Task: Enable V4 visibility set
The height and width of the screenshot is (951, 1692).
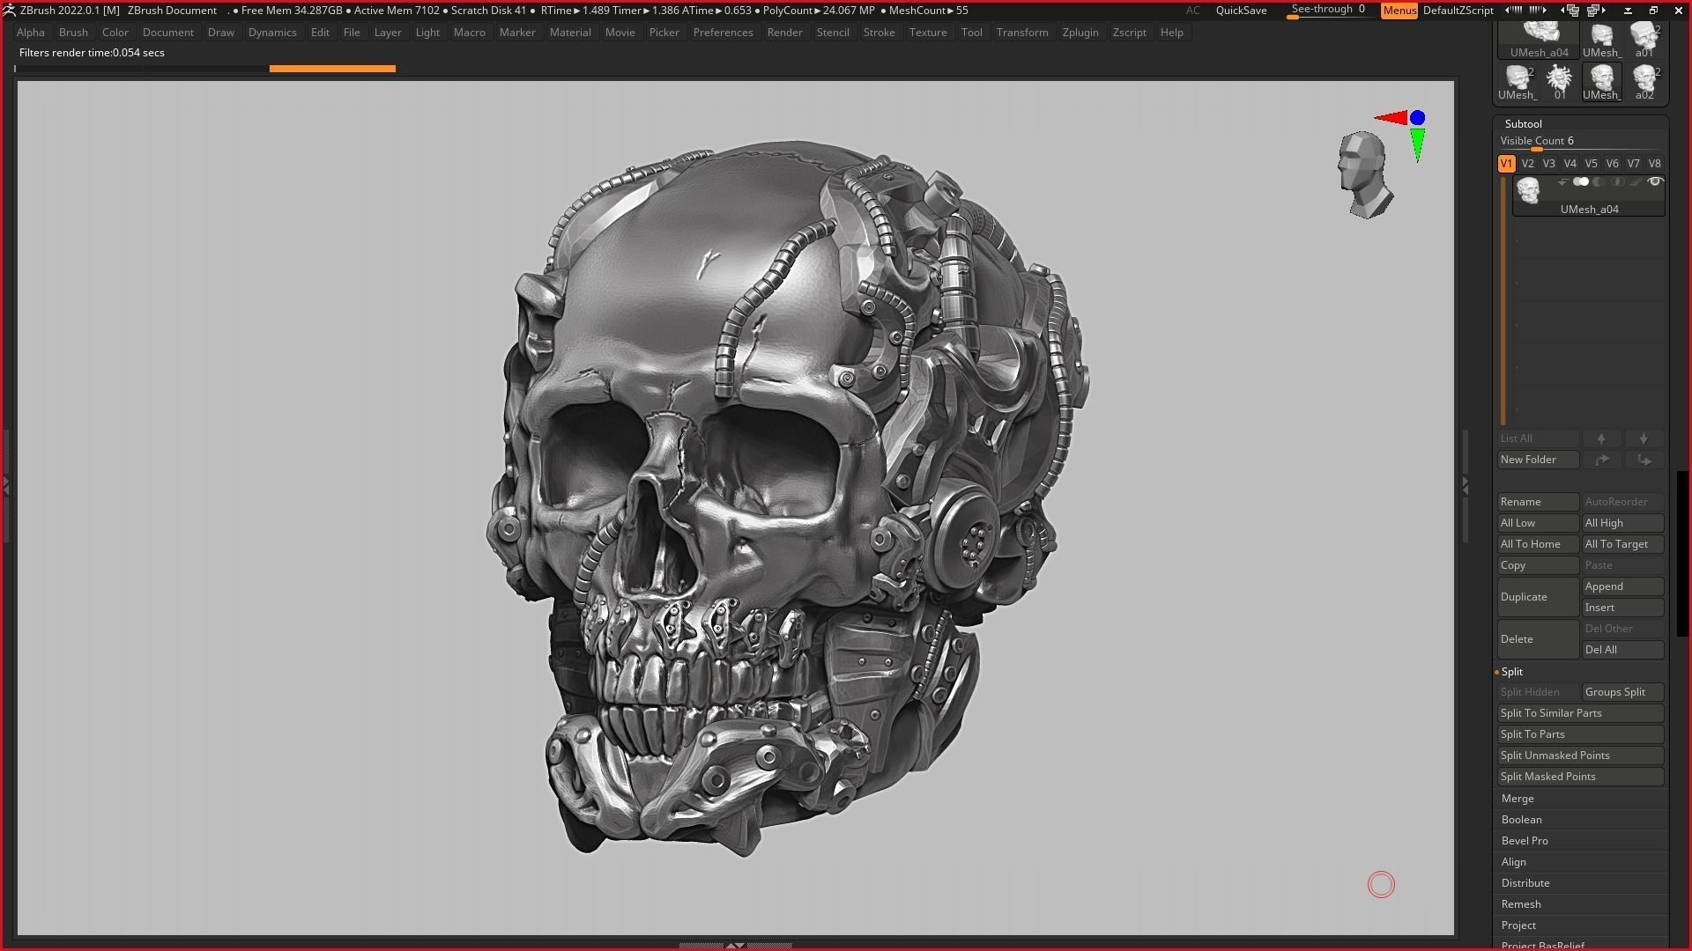Action: [1570, 164]
